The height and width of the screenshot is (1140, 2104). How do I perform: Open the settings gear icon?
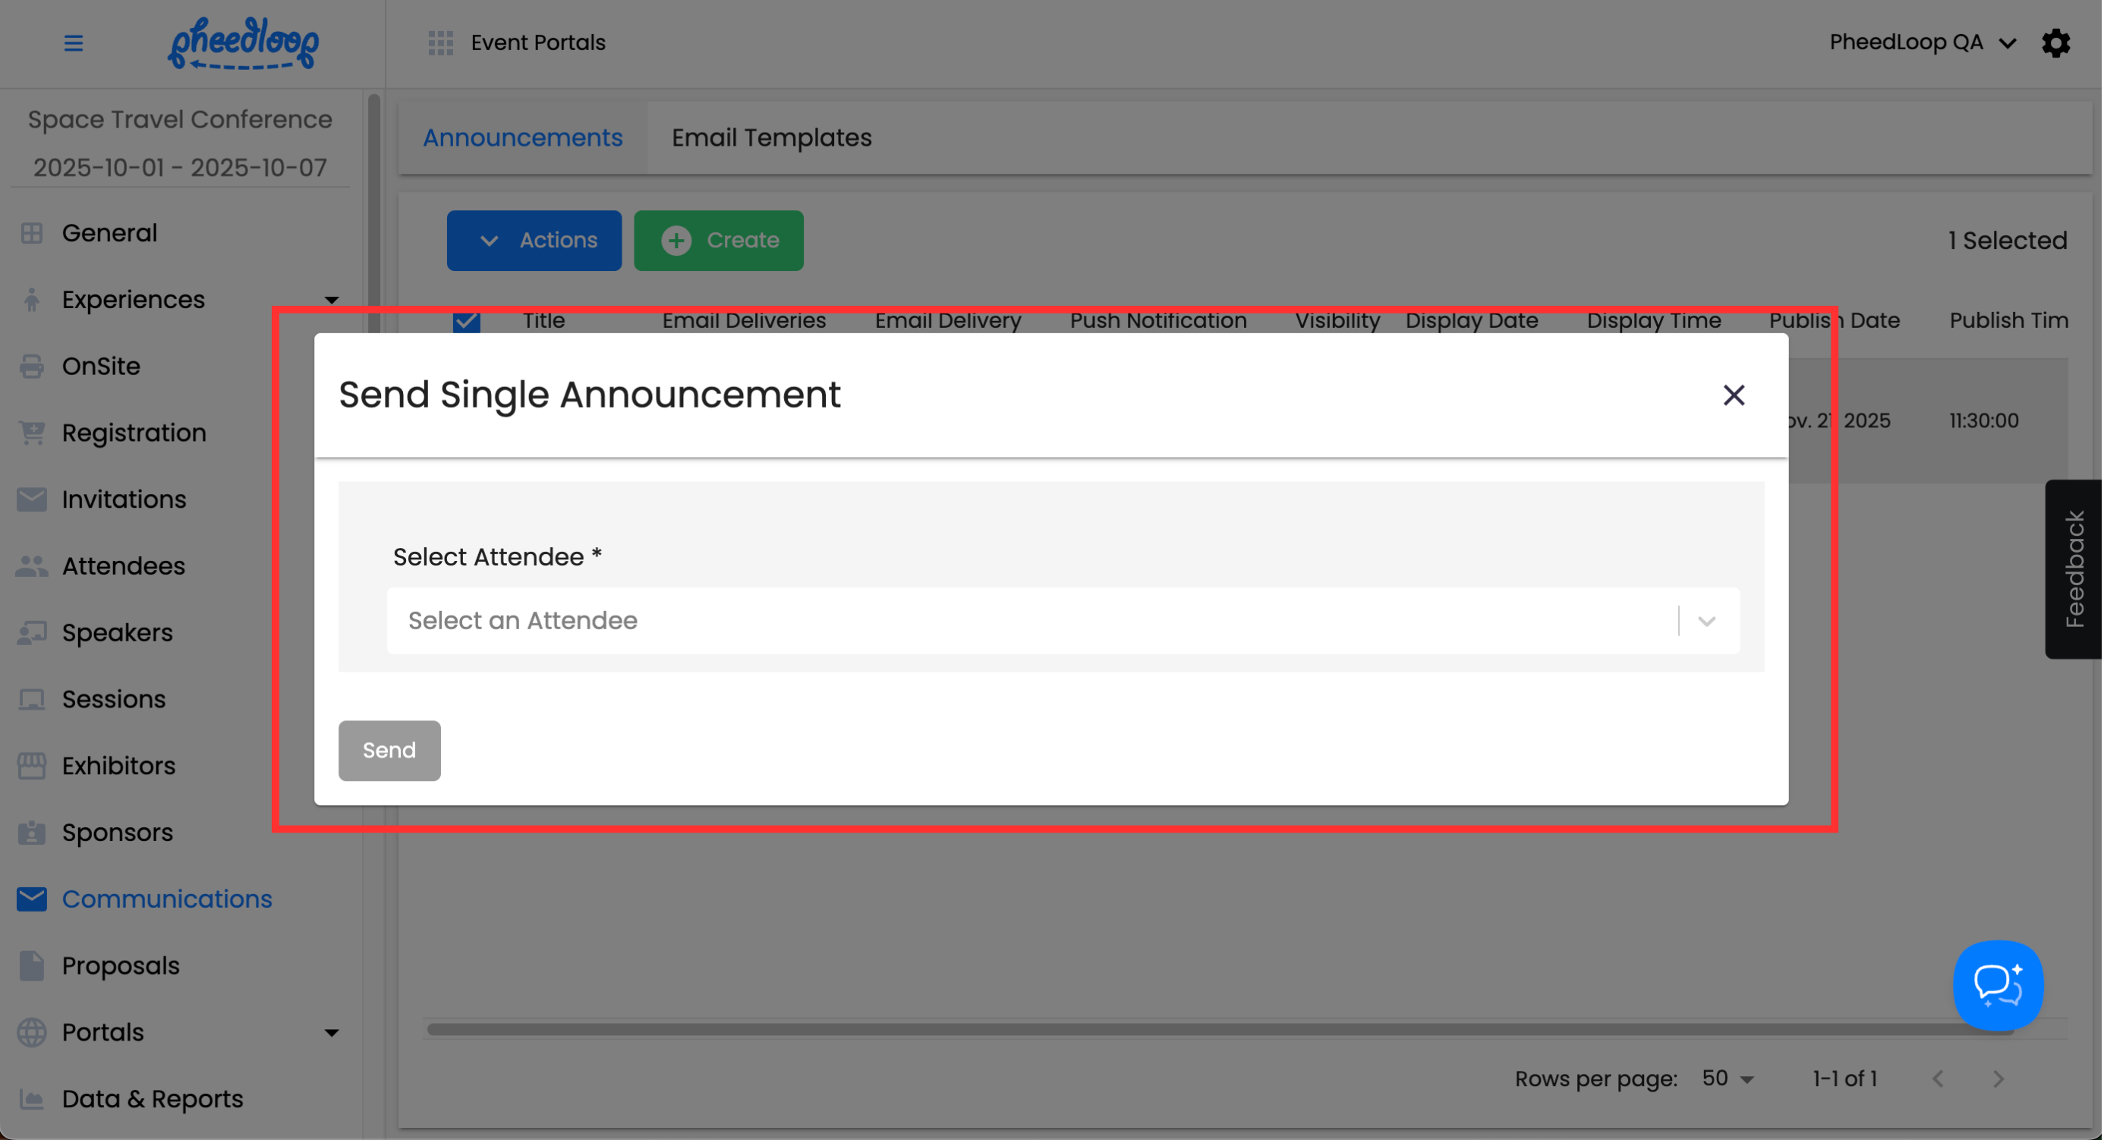[2056, 43]
